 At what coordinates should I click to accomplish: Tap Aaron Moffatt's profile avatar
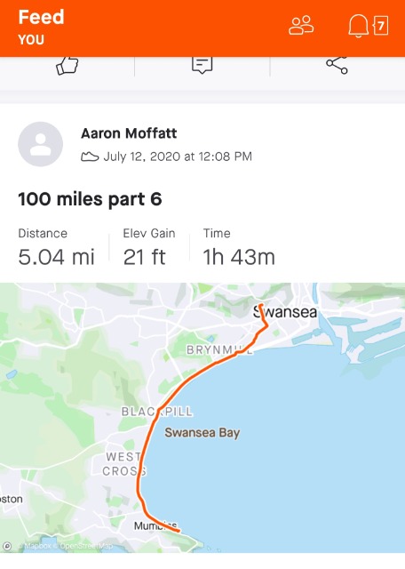click(40, 144)
